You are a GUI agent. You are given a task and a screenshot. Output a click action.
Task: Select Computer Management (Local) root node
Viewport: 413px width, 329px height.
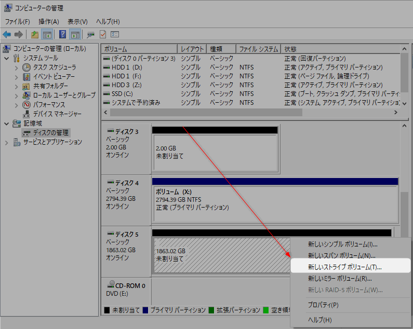(x=50, y=48)
